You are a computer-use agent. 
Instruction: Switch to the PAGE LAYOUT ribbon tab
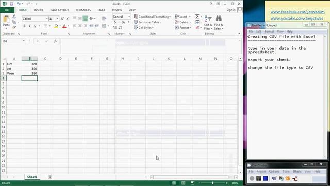(x=60, y=10)
